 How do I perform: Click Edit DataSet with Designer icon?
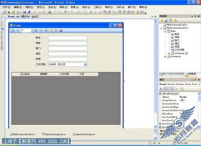[166, 20]
